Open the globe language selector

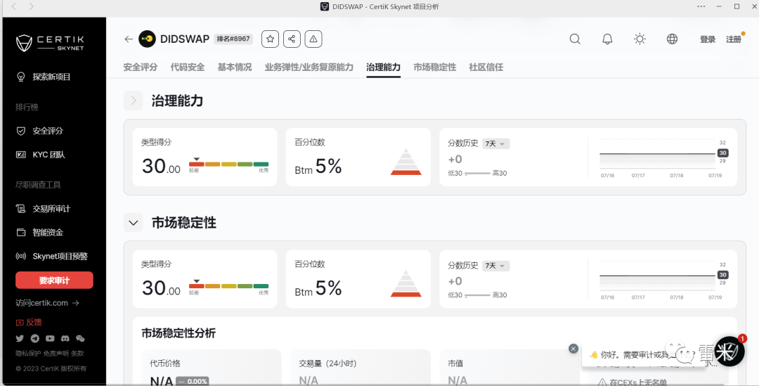[x=672, y=39]
